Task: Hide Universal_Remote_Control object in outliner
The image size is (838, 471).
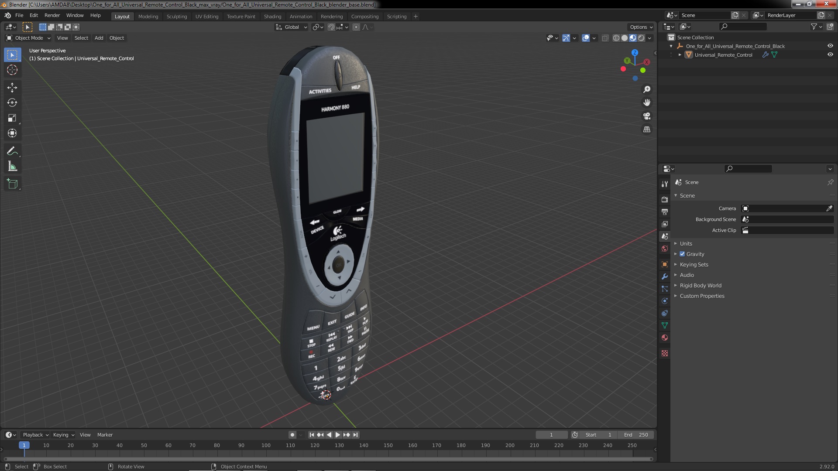Action: [x=830, y=55]
